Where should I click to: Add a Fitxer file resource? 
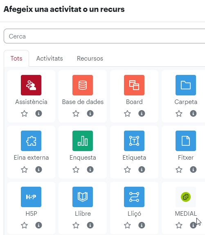coord(186,141)
